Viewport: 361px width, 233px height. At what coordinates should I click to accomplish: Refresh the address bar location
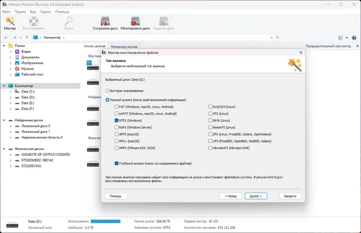pos(278,37)
